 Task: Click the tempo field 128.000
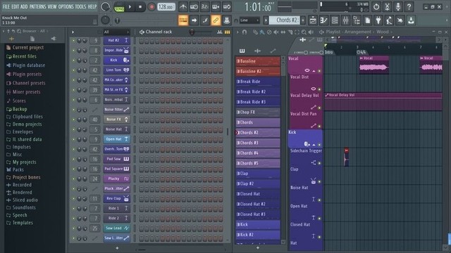pyautogui.click(x=166, y=7)
